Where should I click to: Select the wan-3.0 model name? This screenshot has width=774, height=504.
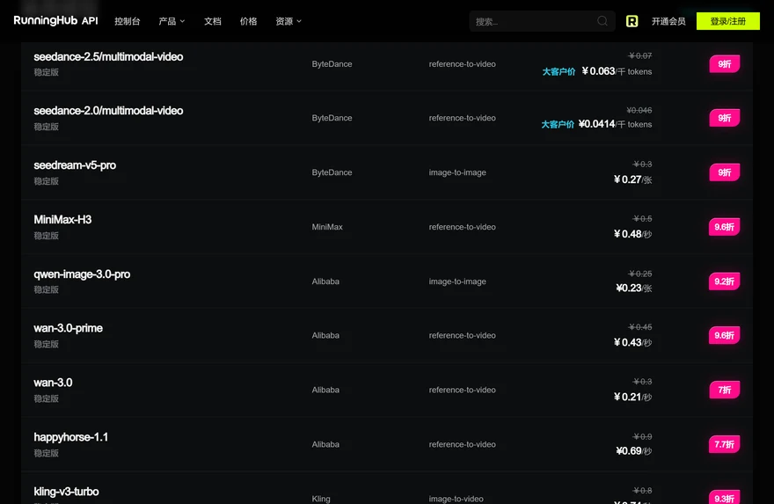click(53, 383)
